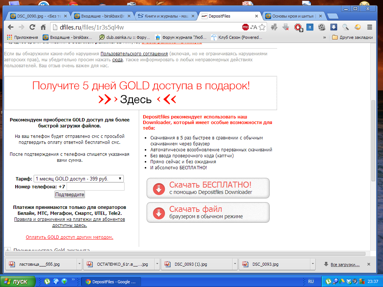Switch to the Книги и журналы tab

point(166,16)
